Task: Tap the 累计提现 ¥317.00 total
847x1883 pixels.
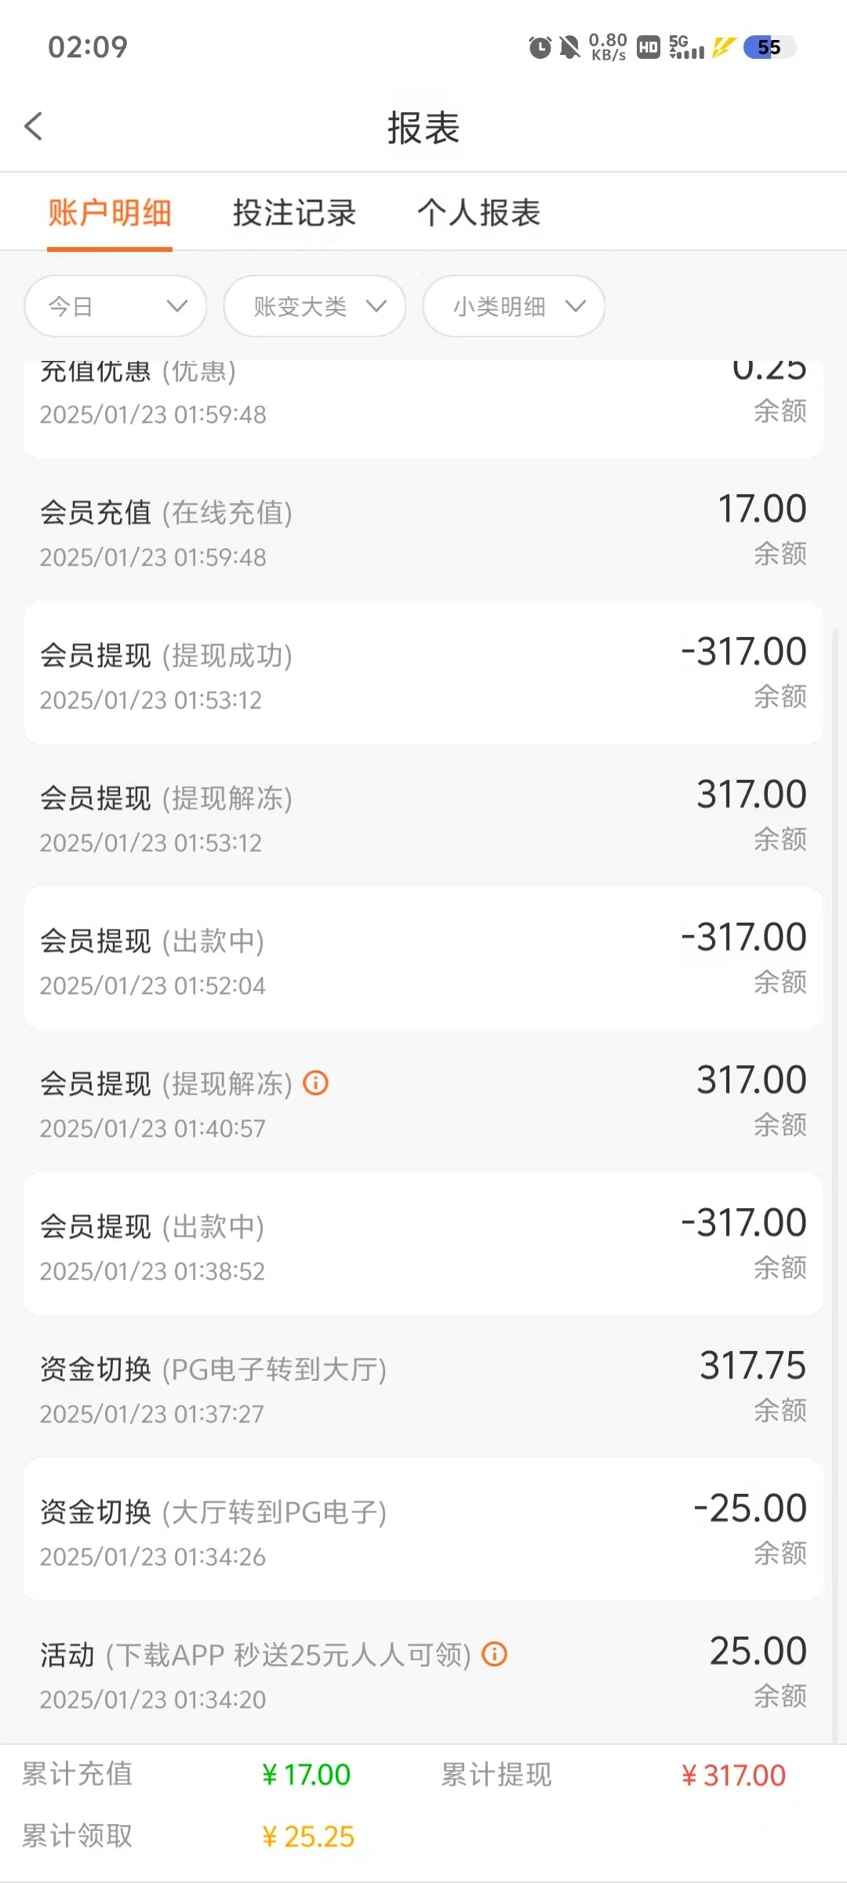Action: tap(732, 1775)
